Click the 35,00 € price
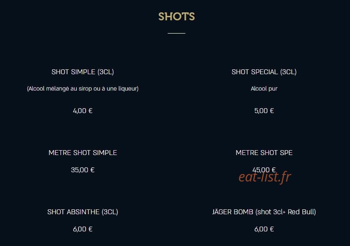The image size is (350, 246). [83, 170]
